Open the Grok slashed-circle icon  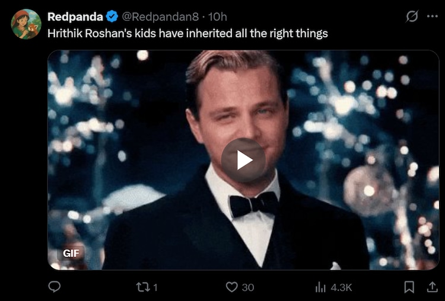pyautogui.click(x=412, y=17)
